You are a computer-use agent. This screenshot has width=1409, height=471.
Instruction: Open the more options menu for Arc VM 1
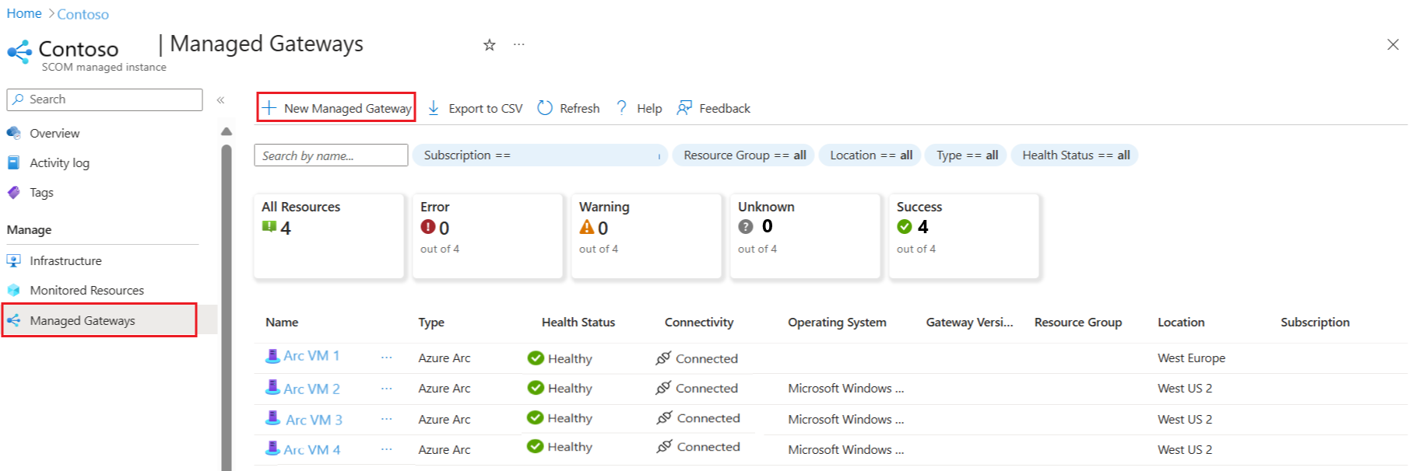(x=386, y=358)
